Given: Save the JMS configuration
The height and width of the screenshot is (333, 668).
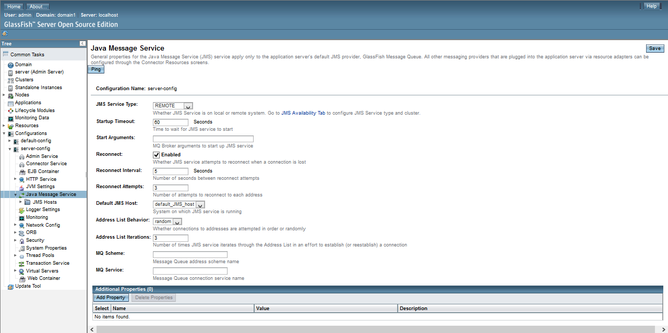Looking at the screenshot, I should pyautogui.click(x=655, y=48).
